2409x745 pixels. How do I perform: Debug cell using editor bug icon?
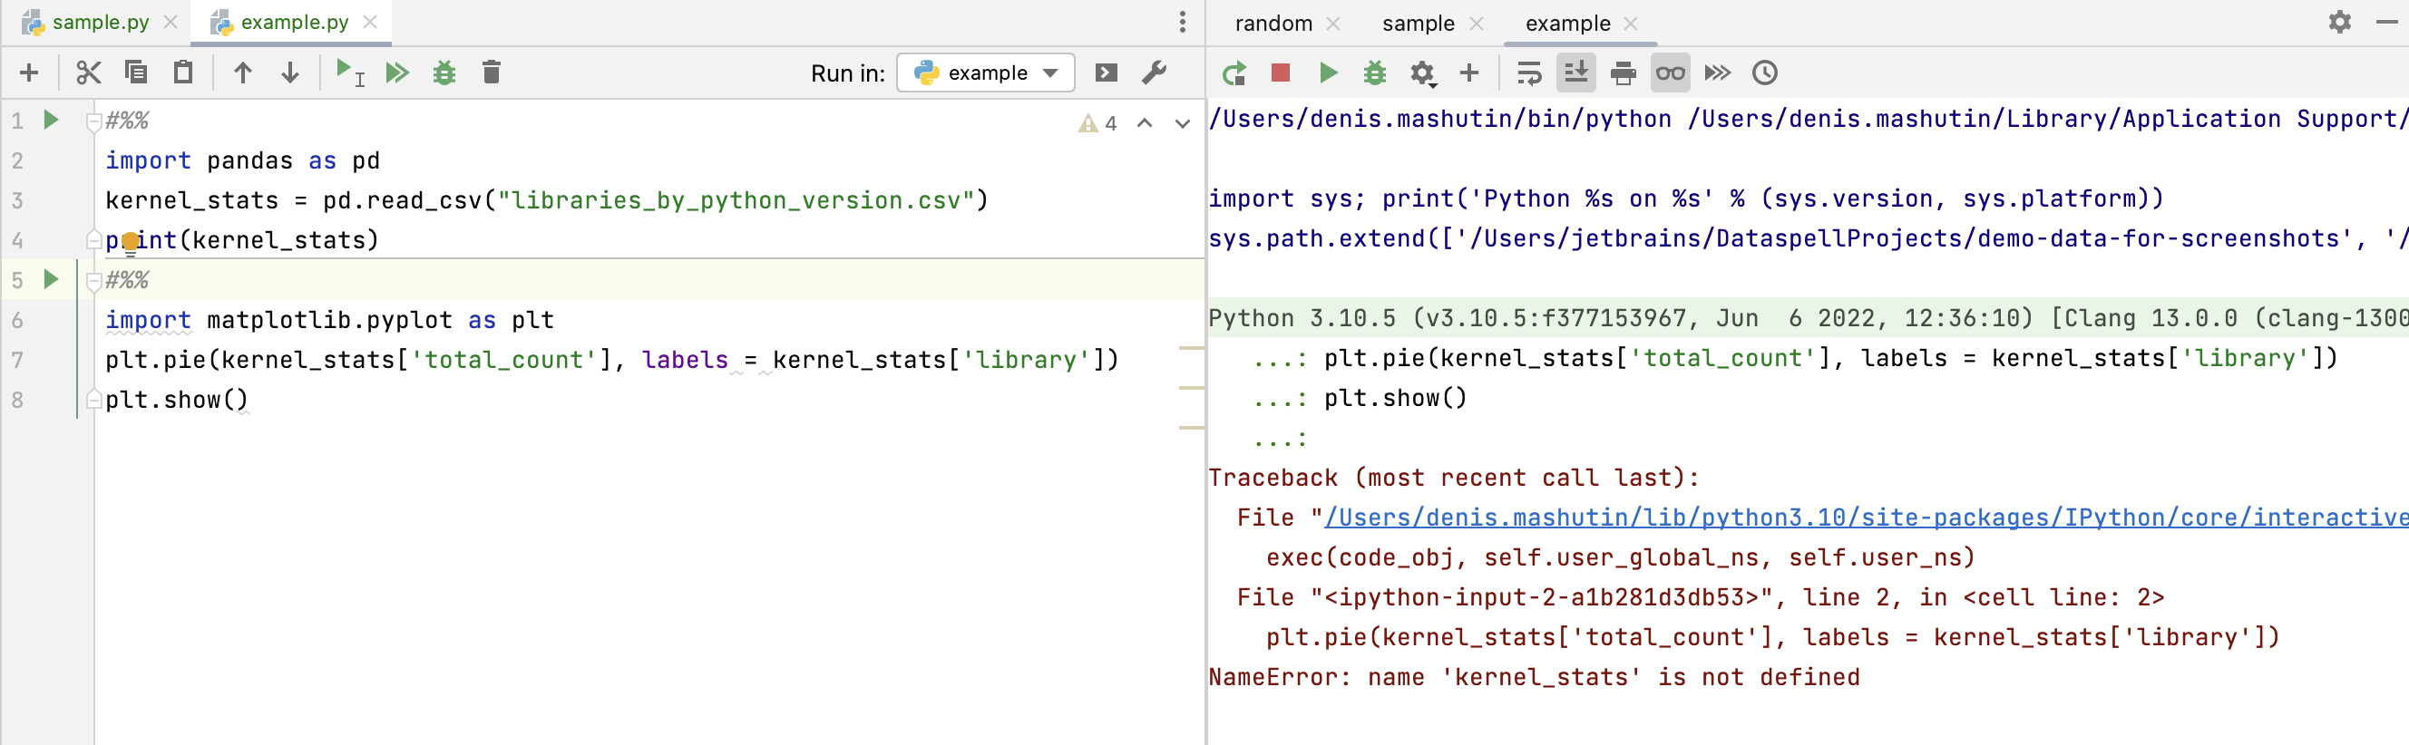[x=444, y=73]
